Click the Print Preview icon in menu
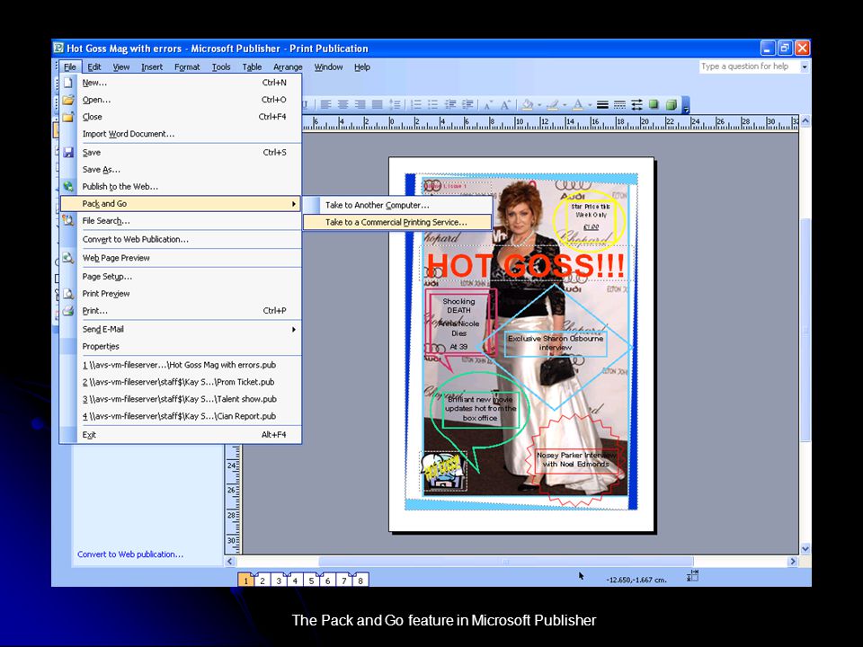Image resolution: width=863 pixels, height=647 pixels. coord(67,293)
